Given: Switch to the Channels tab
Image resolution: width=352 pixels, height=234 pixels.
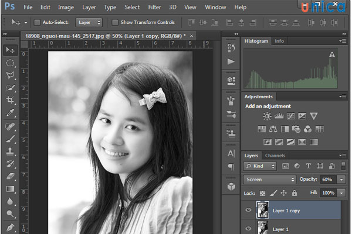Looking at the screenshot, I should click(275, 156).
